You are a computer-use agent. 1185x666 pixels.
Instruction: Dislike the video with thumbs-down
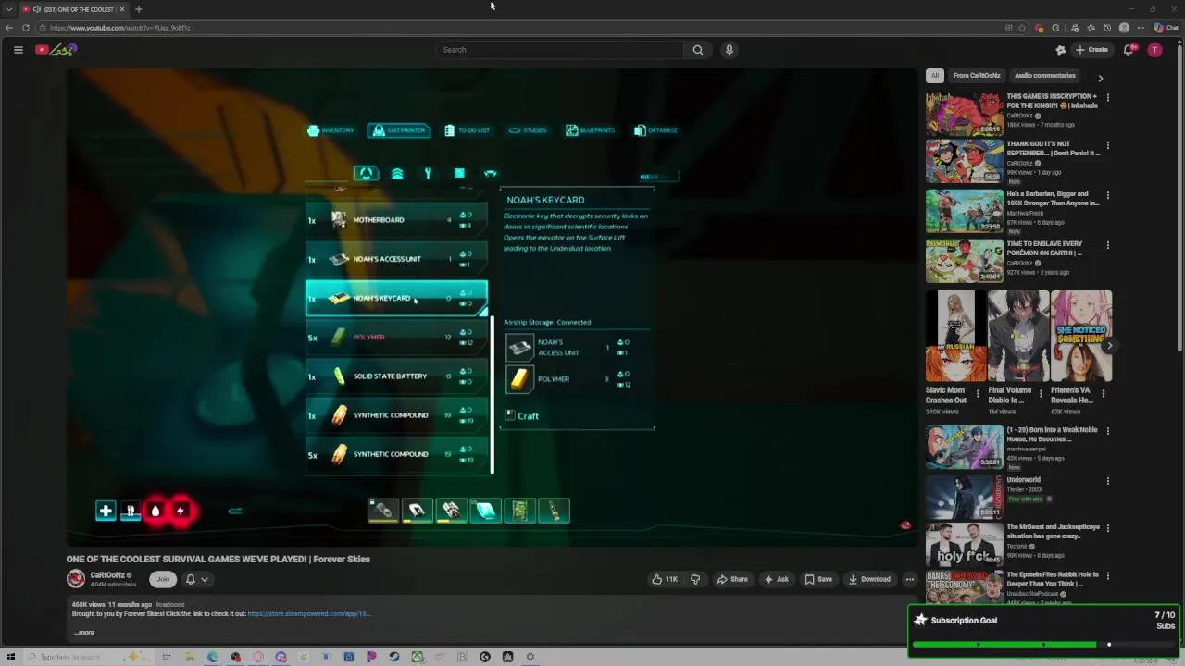pyautogui.click(x=695, y=579)
